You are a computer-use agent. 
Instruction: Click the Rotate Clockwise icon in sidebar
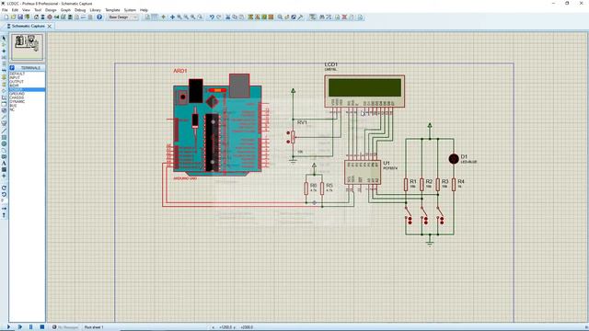(4, 188)
